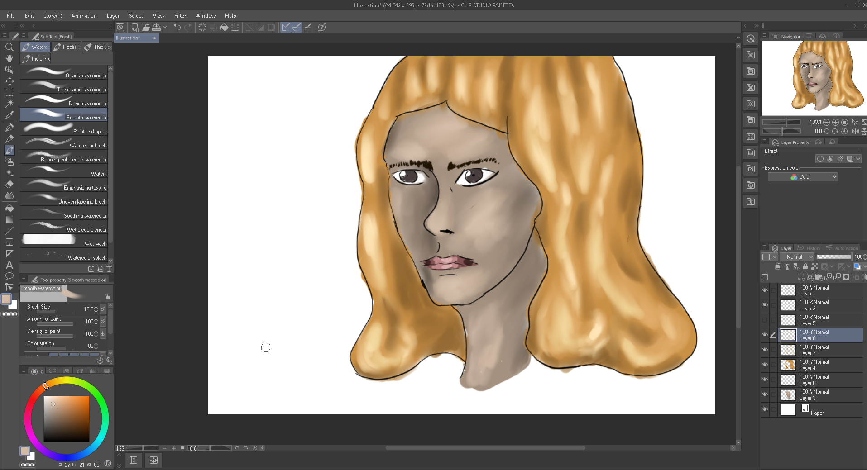Click the Undo arrow in the toolbar
This screenshot has width=867, height=470.
177,27
